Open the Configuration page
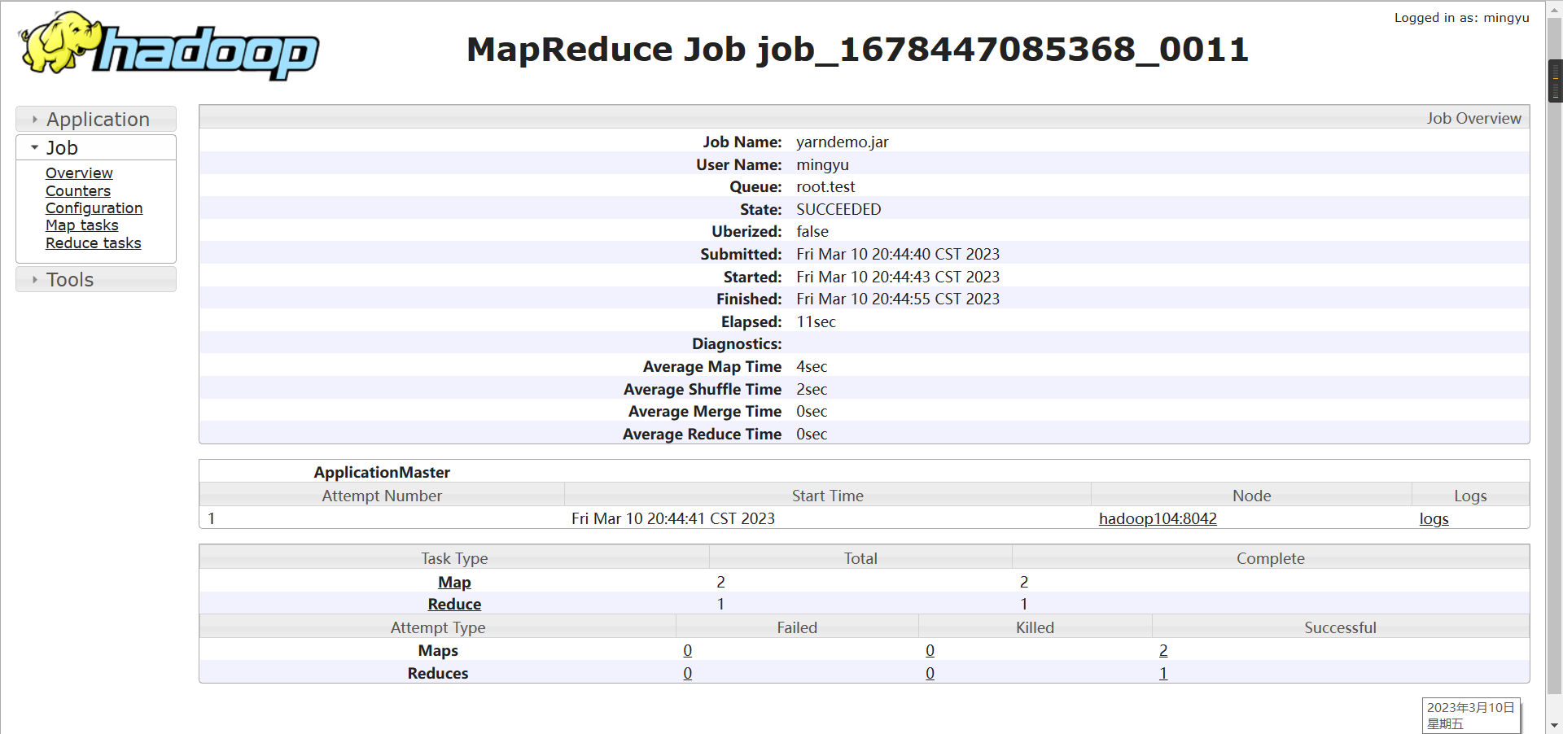This screenshot has width=1563, height=734. (94, 208)
